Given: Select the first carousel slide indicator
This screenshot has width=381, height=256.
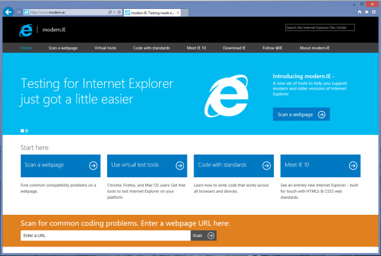Looking at the screenshot, I should click(x=23, y=131).
